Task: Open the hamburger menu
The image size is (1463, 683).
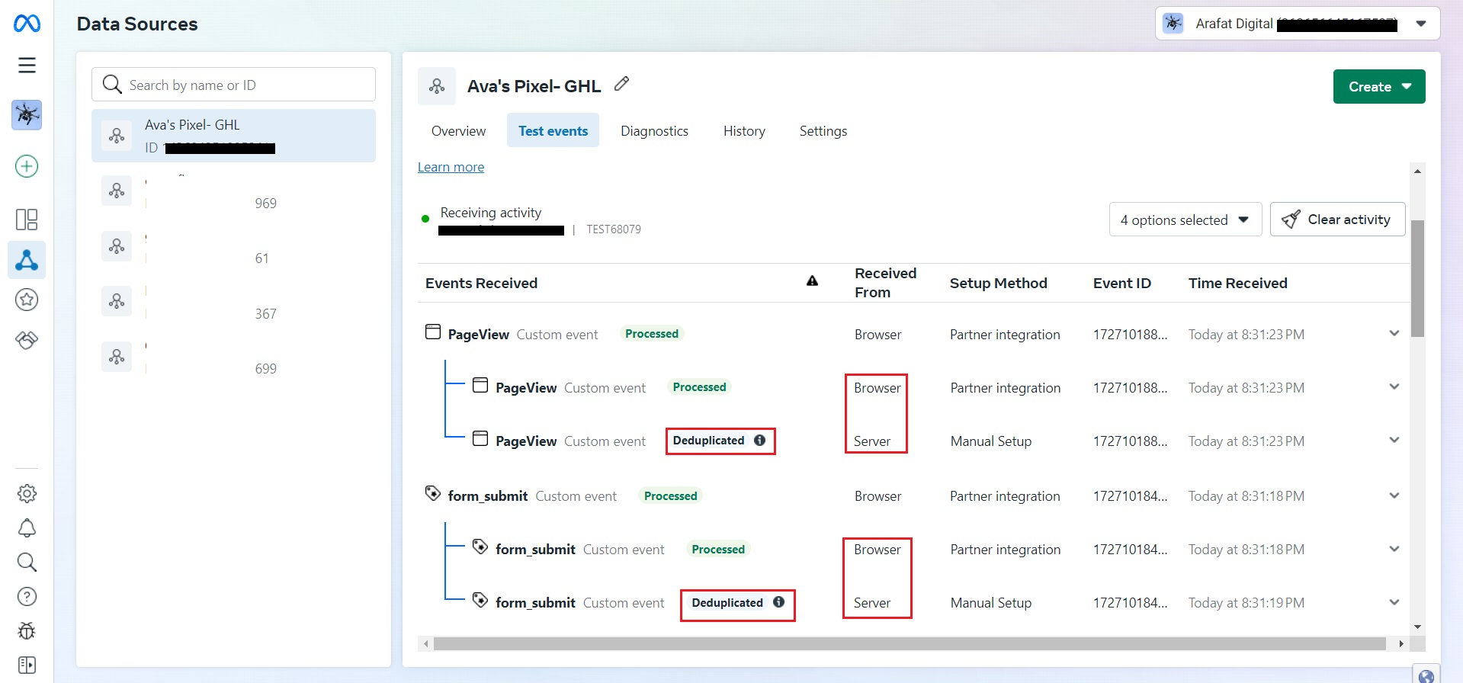Action: click(x=27, y=66)
